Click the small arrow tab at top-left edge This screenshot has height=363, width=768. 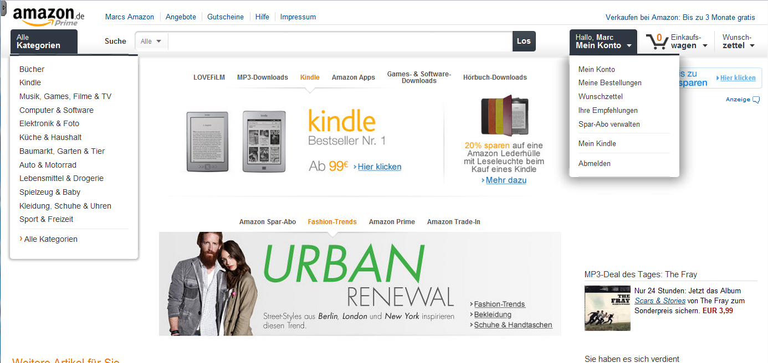3,4
